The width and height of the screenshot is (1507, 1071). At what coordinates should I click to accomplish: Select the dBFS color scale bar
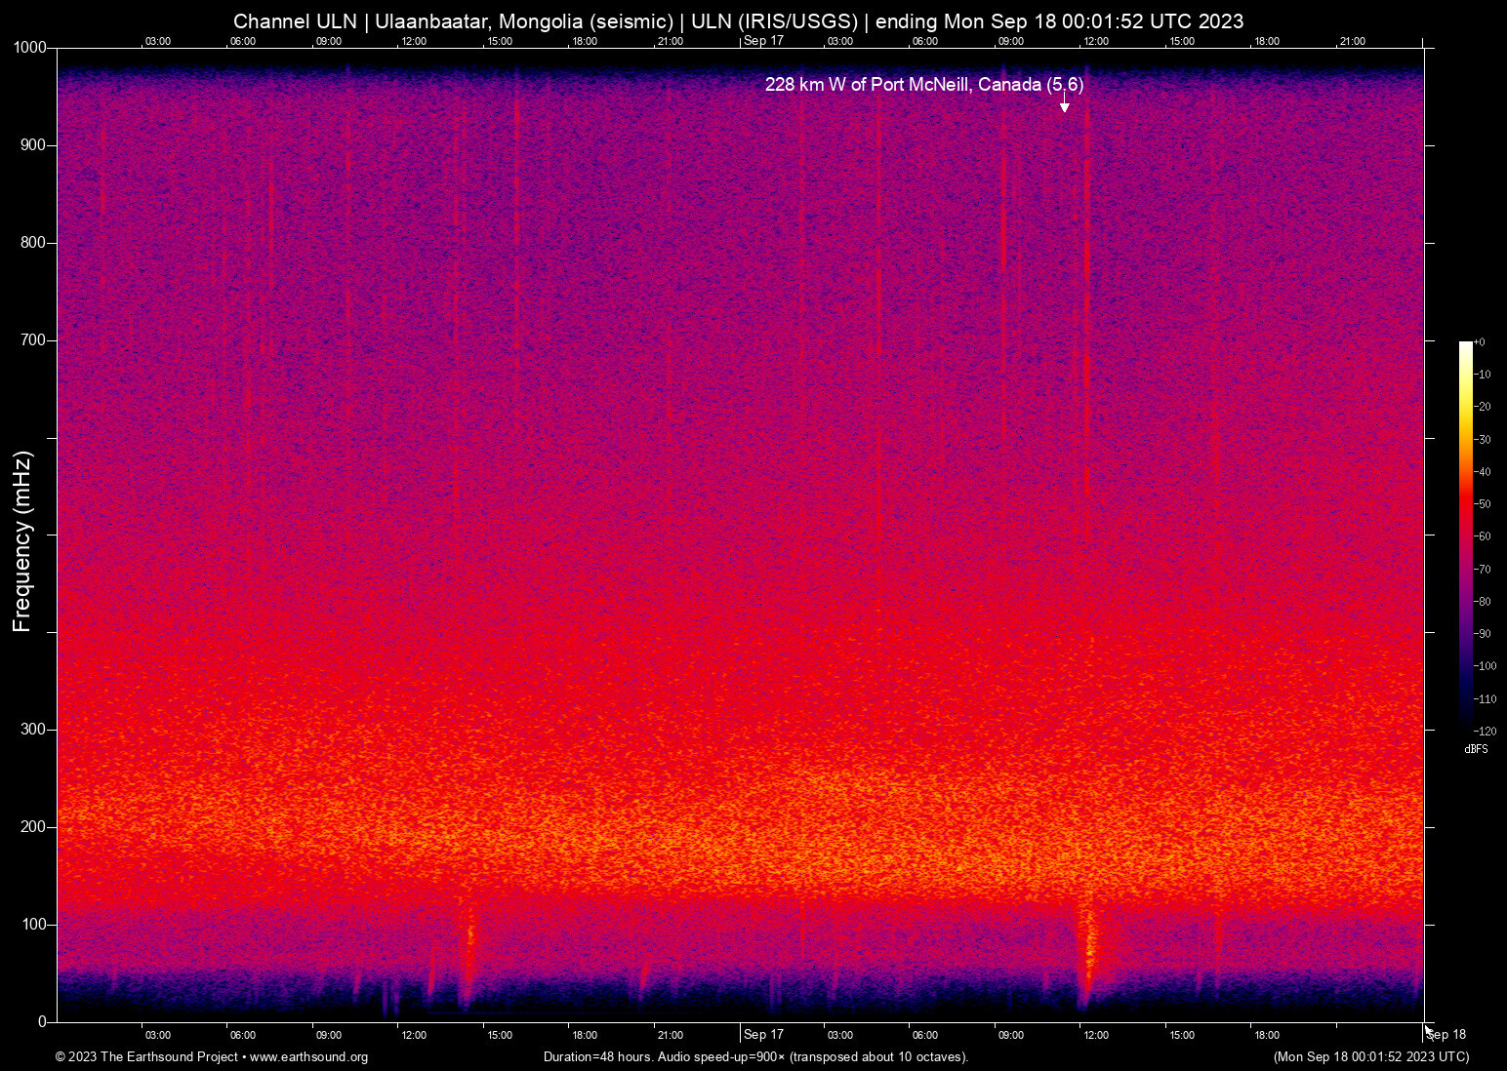[1465, 535]
